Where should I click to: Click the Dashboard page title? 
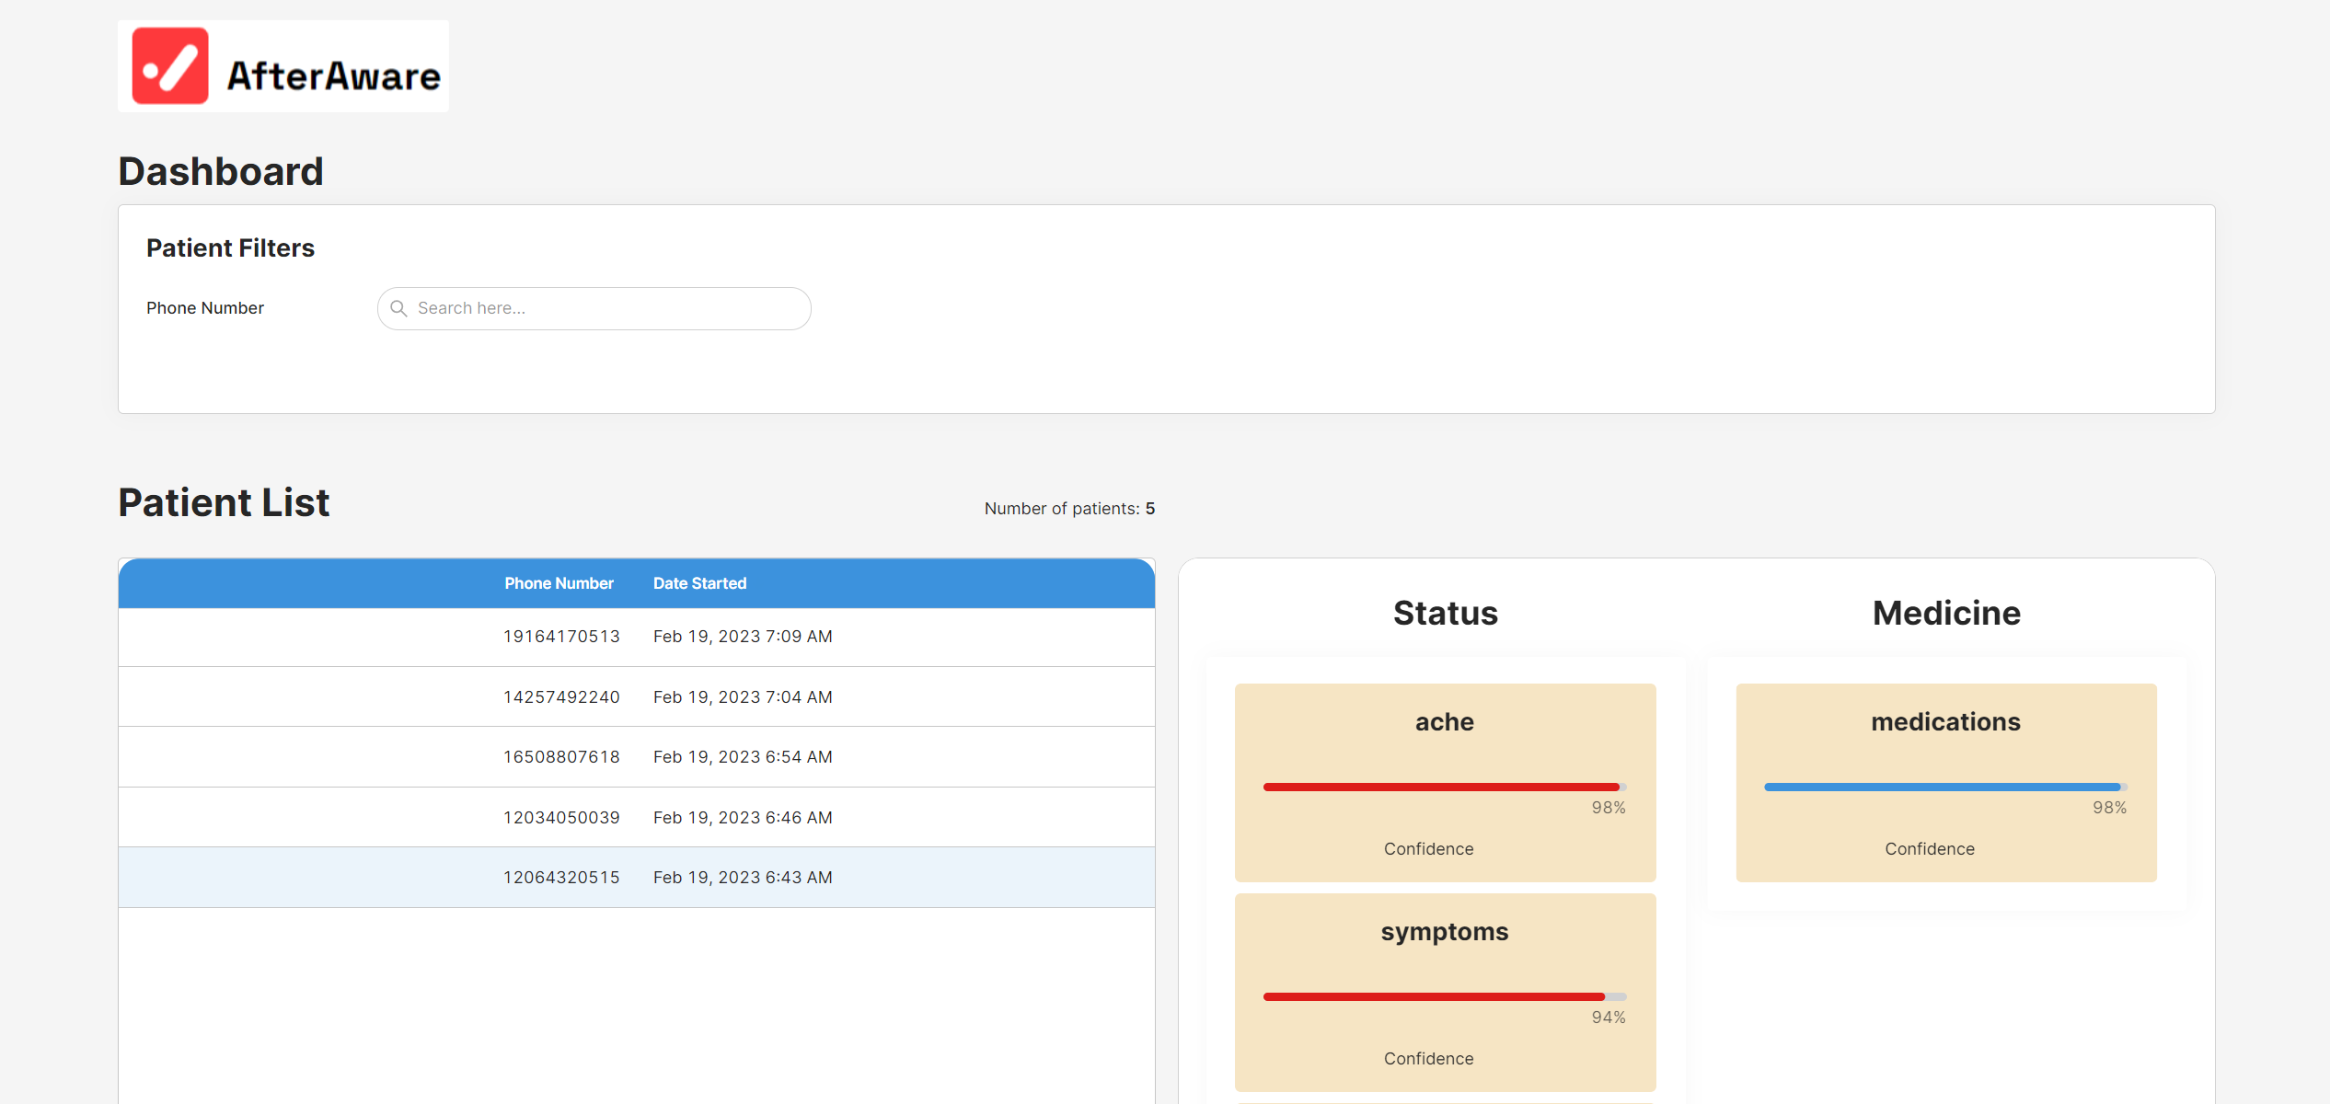221,171
